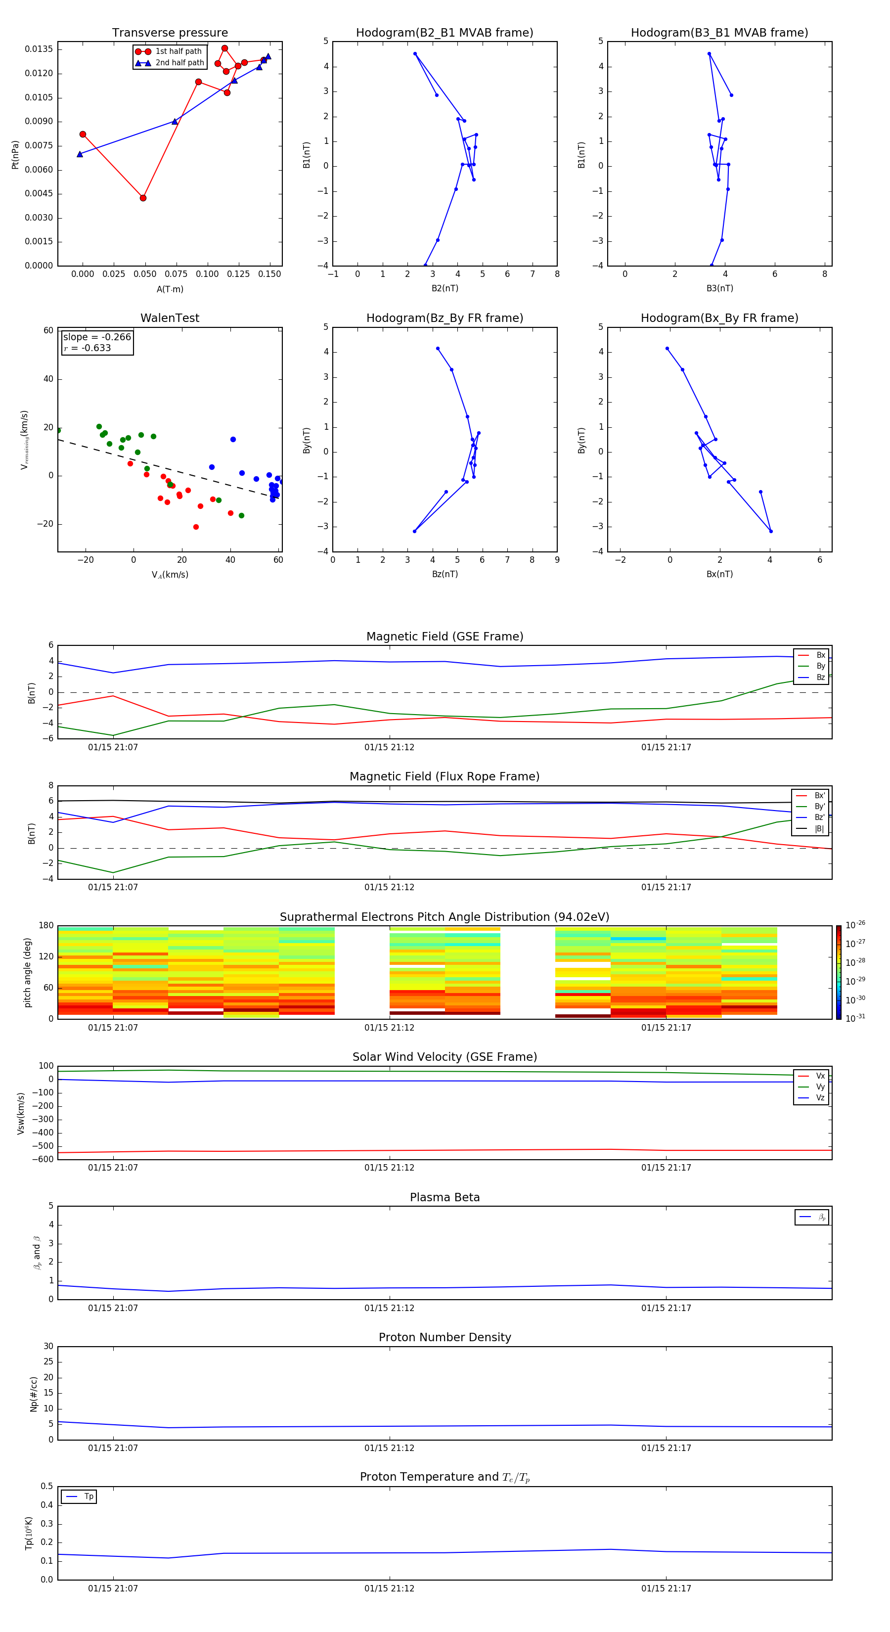
Task: Select the 'Magnetic Field (Flux Rope Frame)' title
Action: [x=445, y=777]
